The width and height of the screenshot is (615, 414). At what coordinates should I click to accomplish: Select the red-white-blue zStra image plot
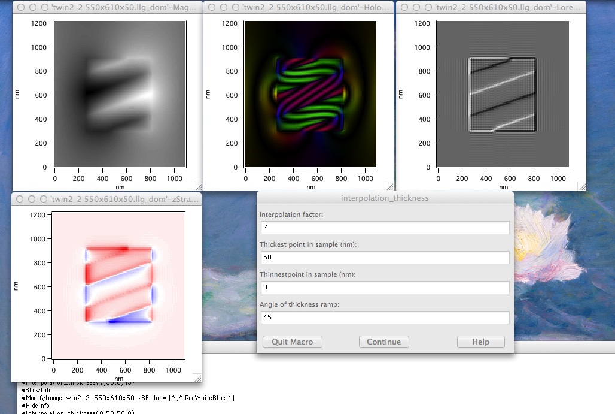pos(119,286)
